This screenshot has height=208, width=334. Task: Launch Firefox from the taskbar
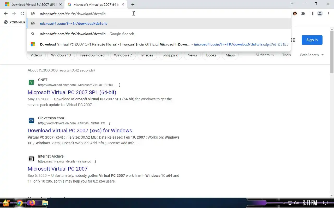tap(32, 203)
